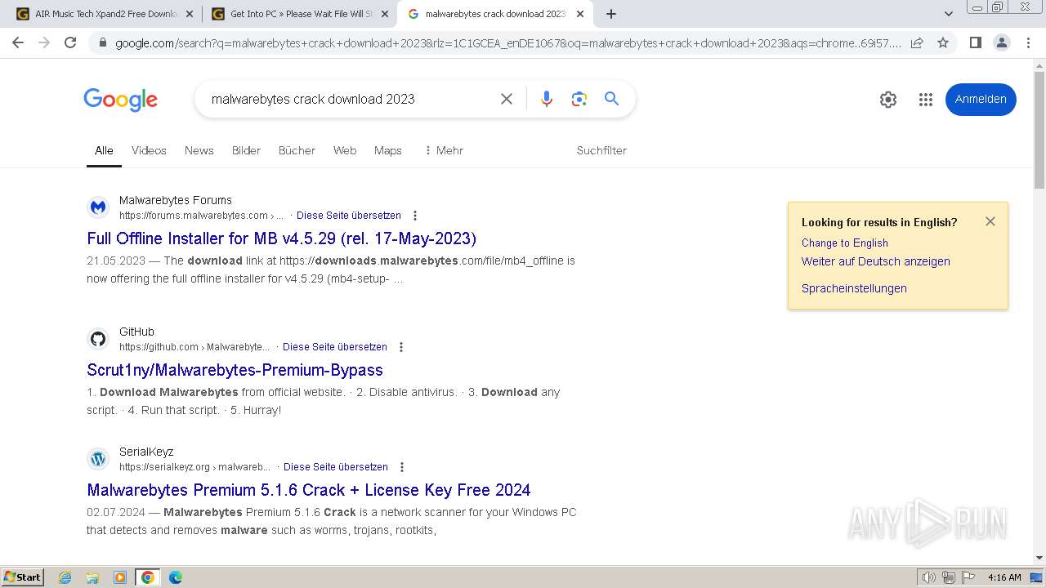Expand the Mehr menu
1046x588 pixels.
pos(444,150)
